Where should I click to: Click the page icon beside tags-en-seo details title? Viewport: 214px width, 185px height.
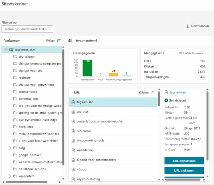tap(166, 92)
